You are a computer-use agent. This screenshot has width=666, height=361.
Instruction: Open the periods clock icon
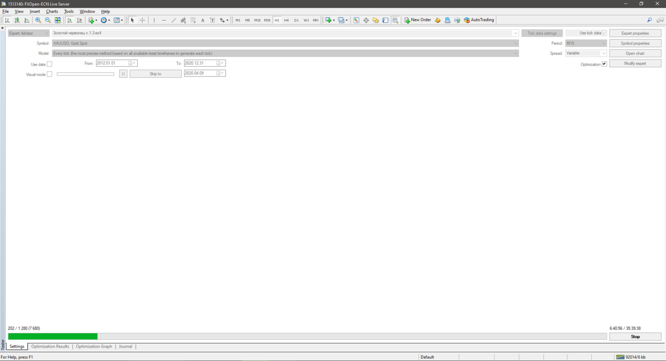pyautogui.click(x=105, y=20)
